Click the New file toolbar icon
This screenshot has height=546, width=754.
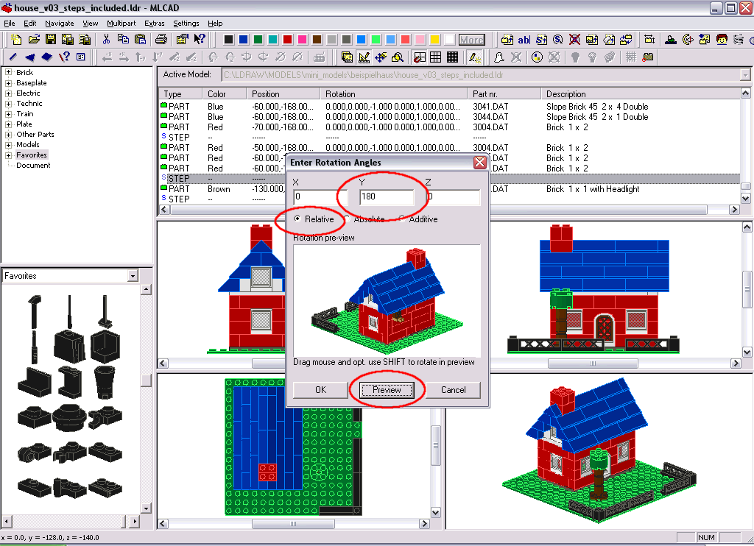[16, 40]
